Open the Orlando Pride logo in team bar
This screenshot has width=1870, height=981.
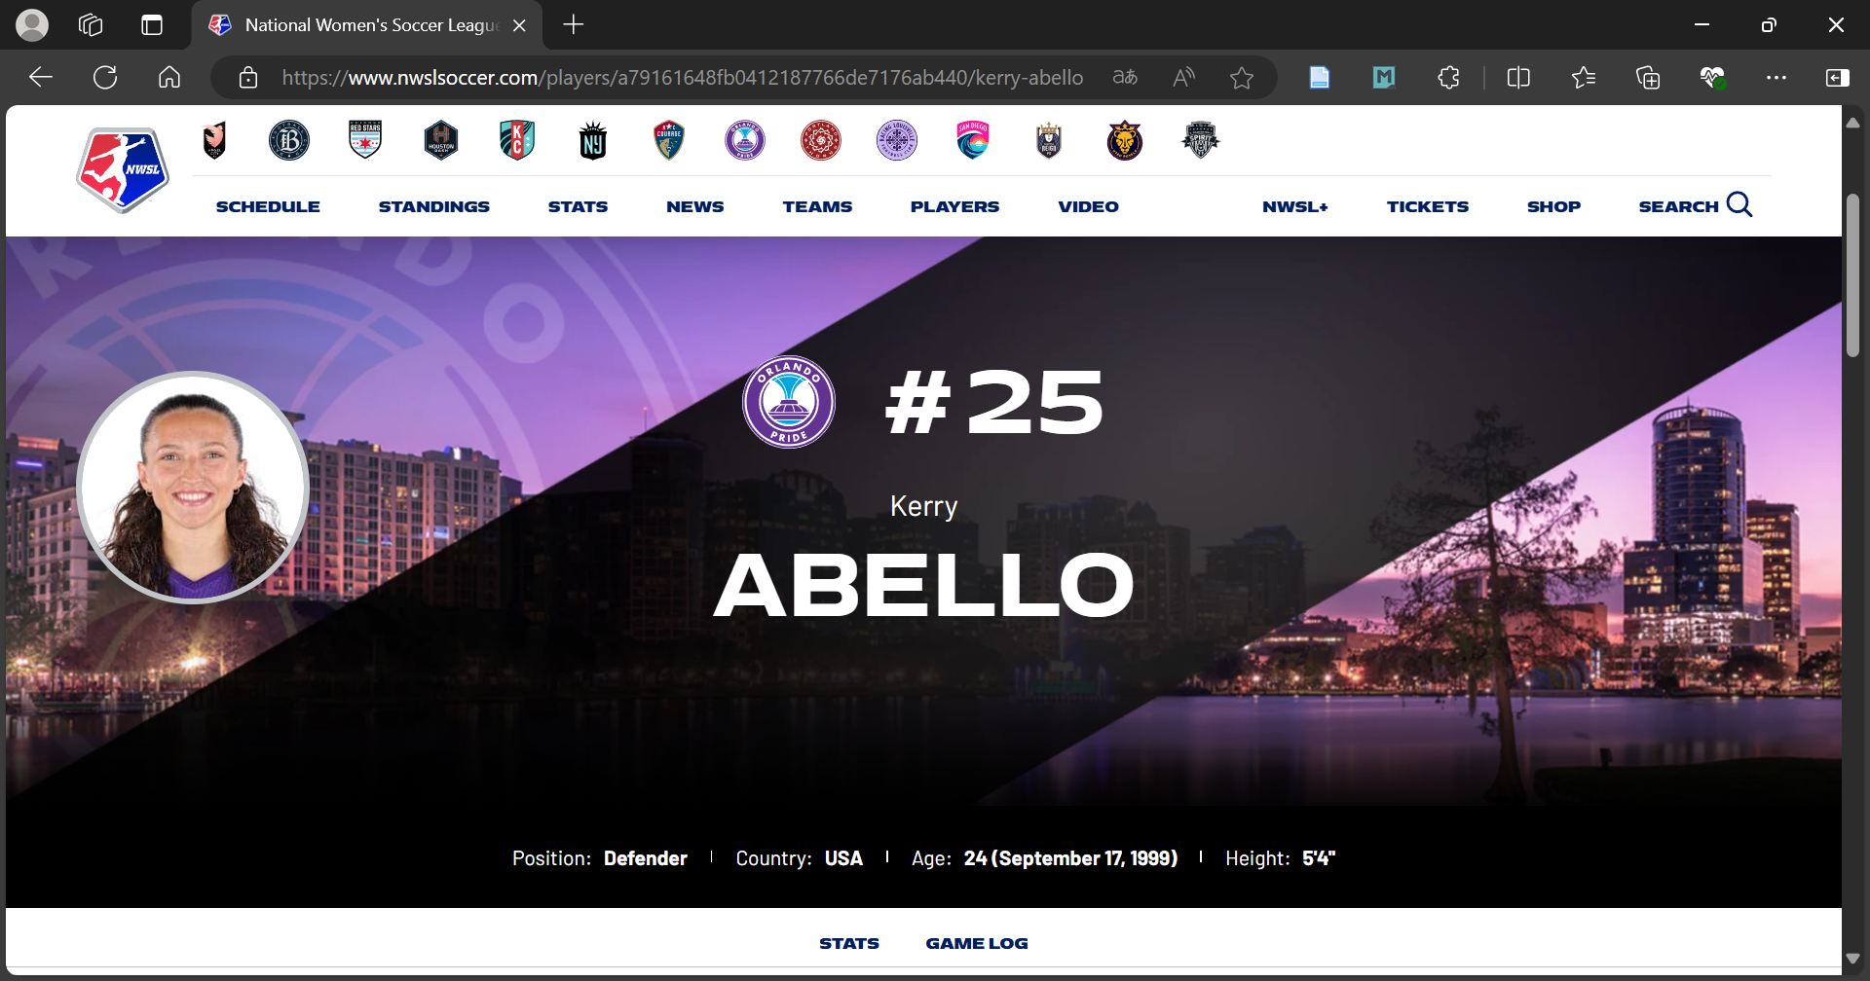(x=745, y=140)
